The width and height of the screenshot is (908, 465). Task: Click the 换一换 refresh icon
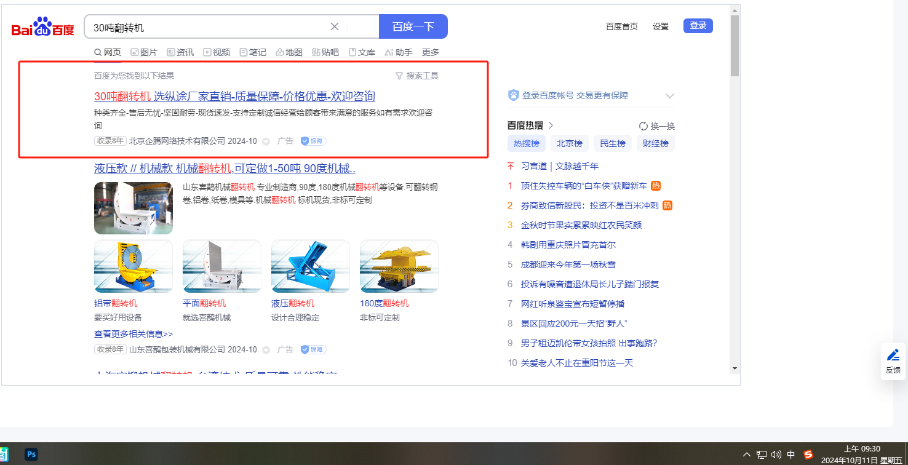pyautogui.click(x=643, y=126)
